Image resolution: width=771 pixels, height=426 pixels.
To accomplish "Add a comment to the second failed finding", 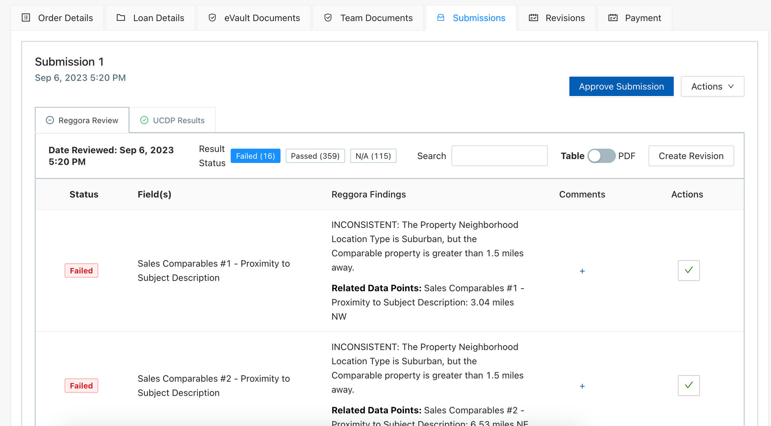I will 582,386.
